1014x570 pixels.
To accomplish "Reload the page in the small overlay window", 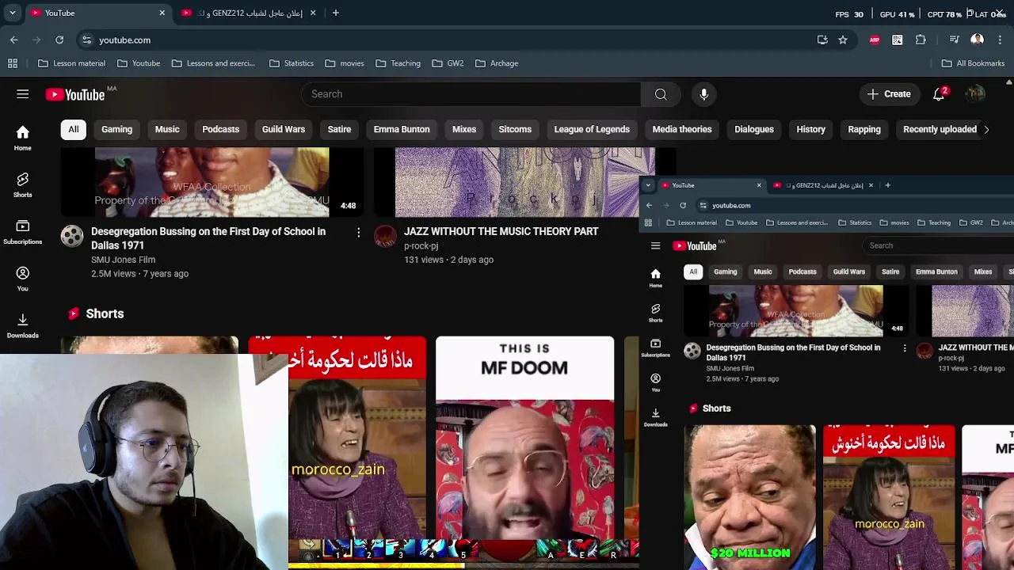I will point(683,205).
